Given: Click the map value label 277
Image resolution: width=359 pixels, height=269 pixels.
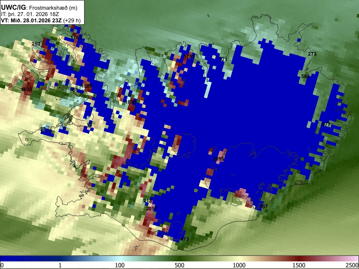Looking at the screenshot, I should click(x=326, y=124).
